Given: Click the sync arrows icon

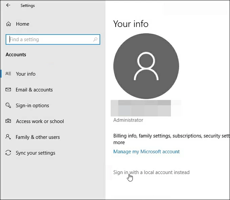Looking at the screenshot, I should (8, 153).
